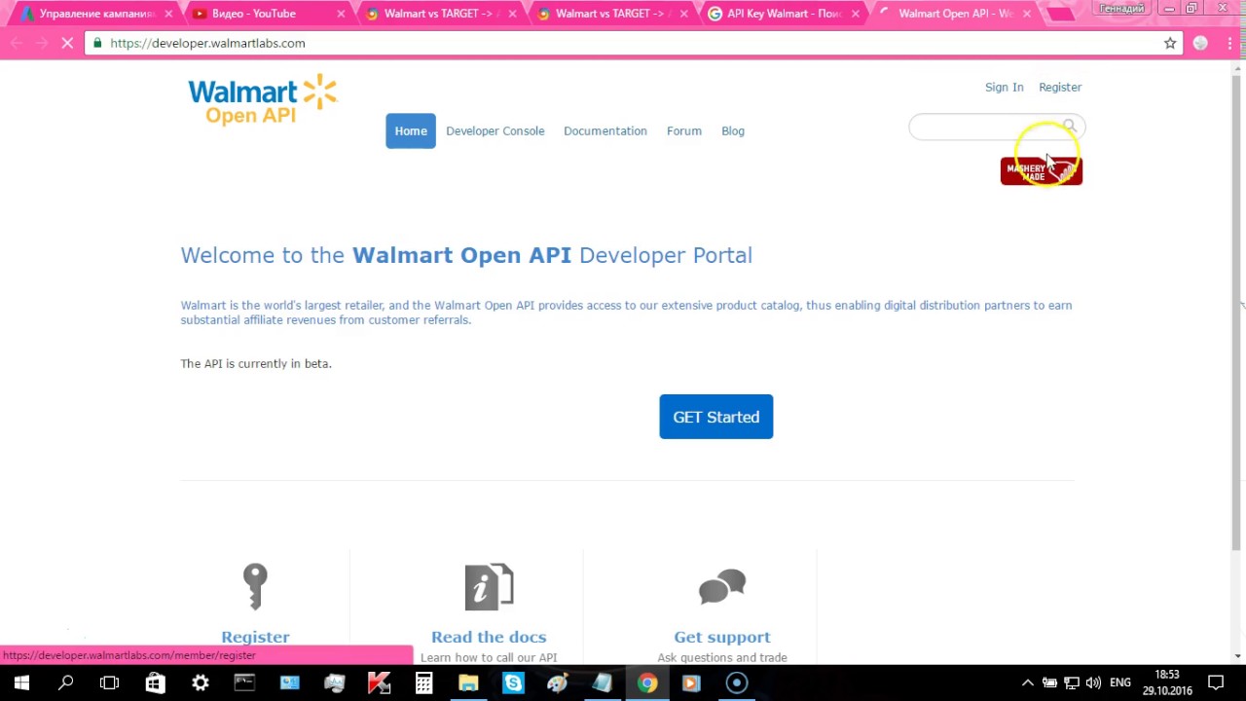Click the volume speaker tray icon
This screenshot has height=701, width=1246.
click(x=1093, y=683)
